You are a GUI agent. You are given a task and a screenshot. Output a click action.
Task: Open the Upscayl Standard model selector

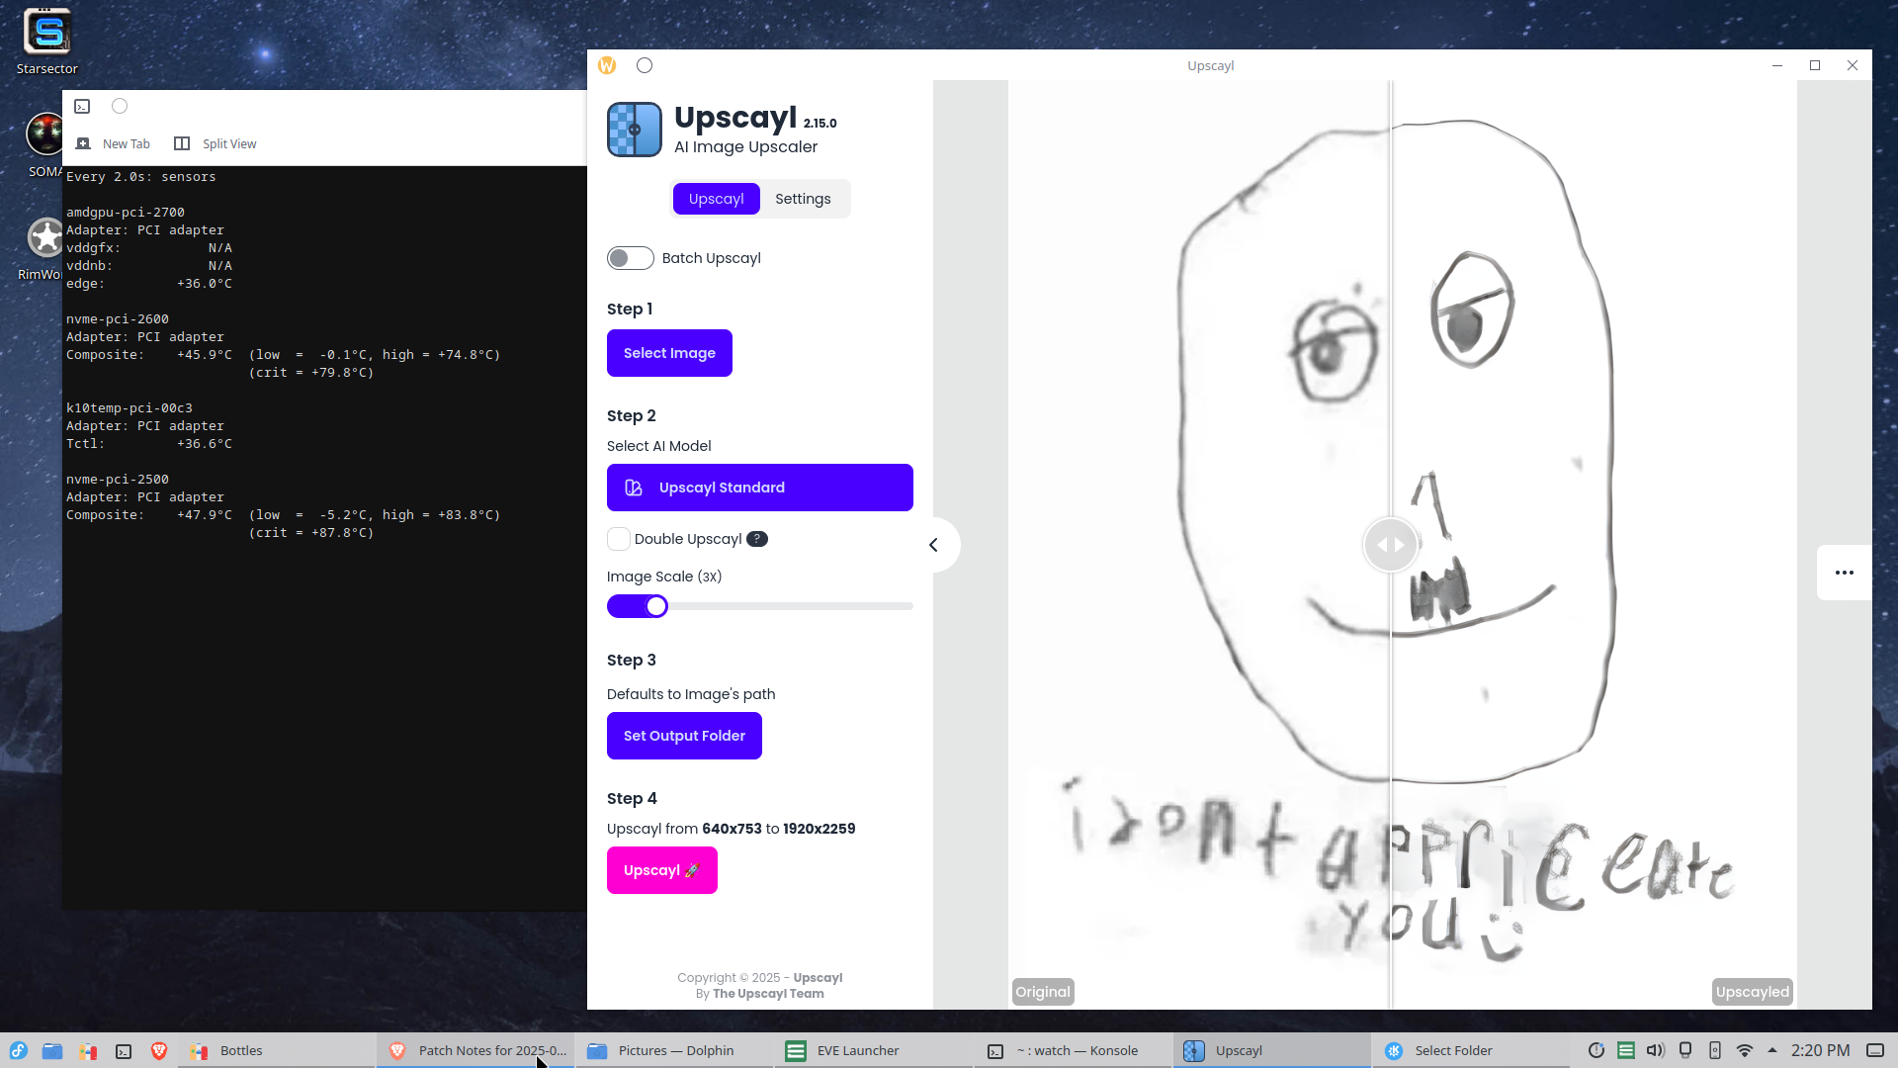pos(759,488)
